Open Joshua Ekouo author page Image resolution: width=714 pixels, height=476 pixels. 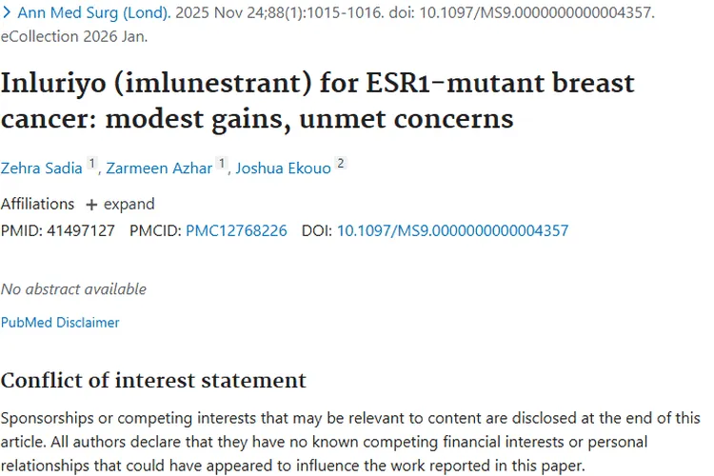(283, 168)
